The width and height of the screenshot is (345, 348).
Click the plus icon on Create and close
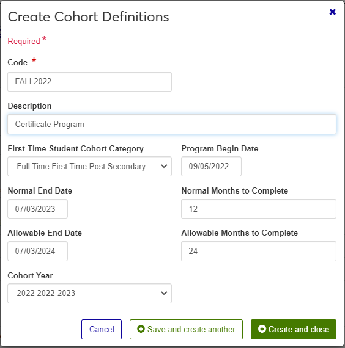262,329
